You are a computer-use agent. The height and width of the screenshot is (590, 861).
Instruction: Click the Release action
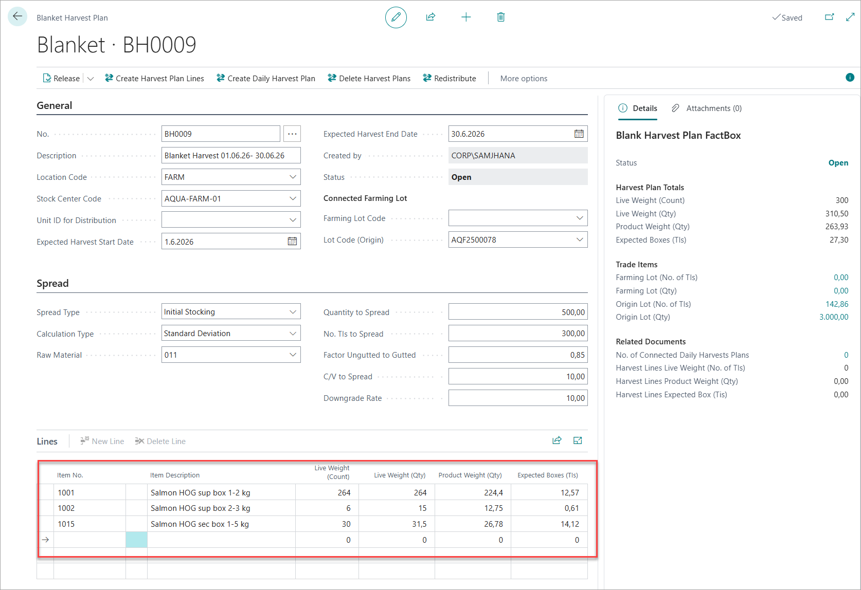click(x=61, y=79)
